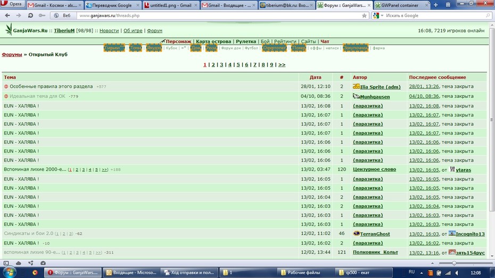
Task: Click Munhgausen's syndicate icon
Action: [357, 96]
